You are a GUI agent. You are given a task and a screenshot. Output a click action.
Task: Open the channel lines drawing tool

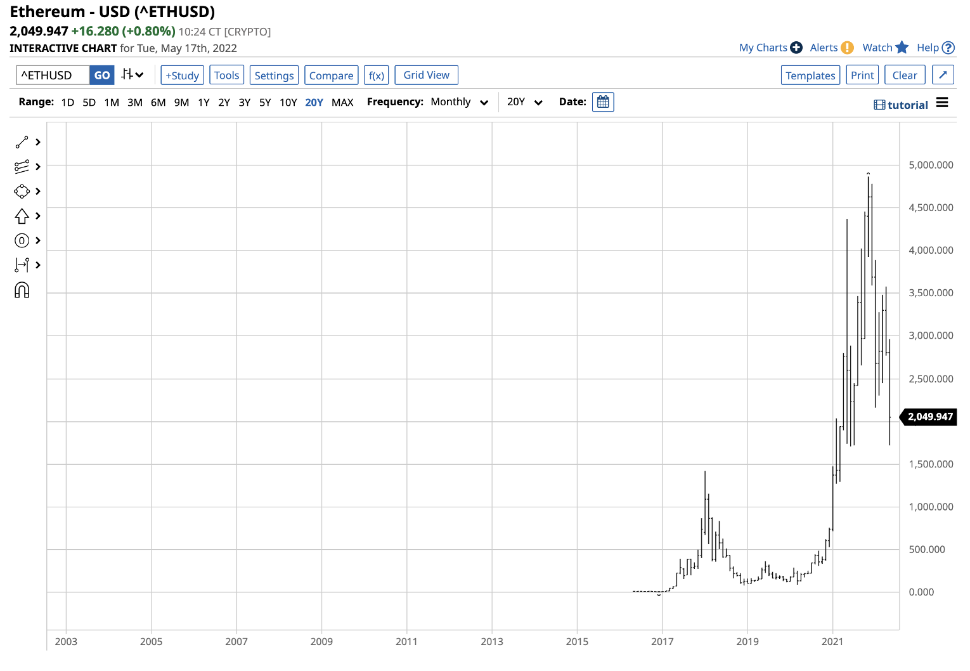click(x=22, y=167)
